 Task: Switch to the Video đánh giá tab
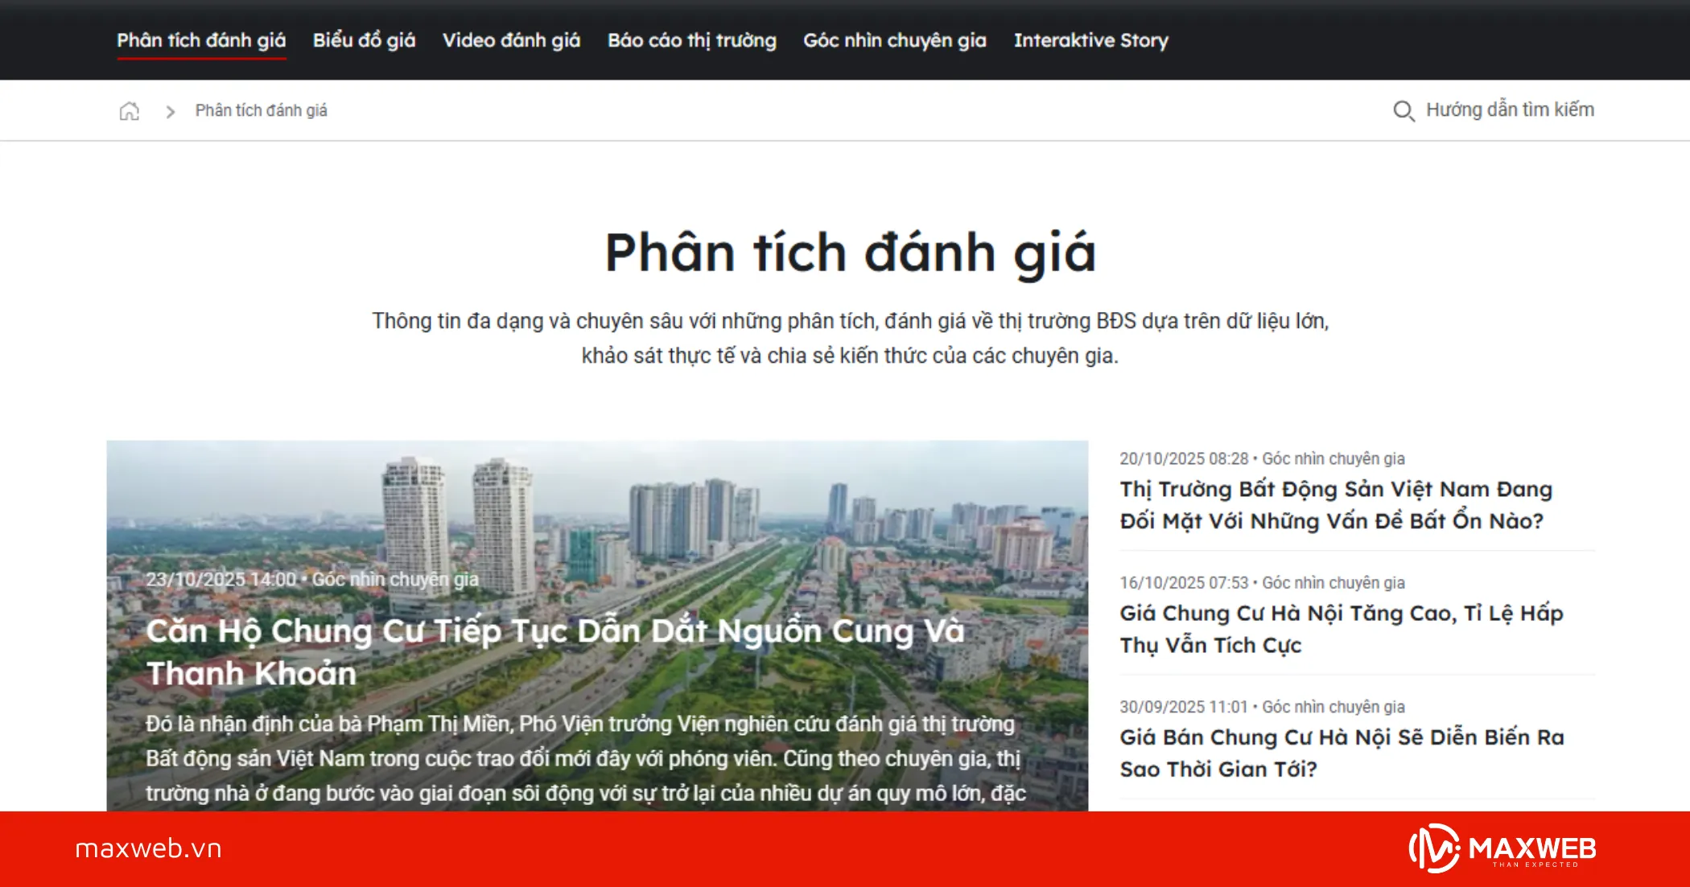click(x=511, y=40)
